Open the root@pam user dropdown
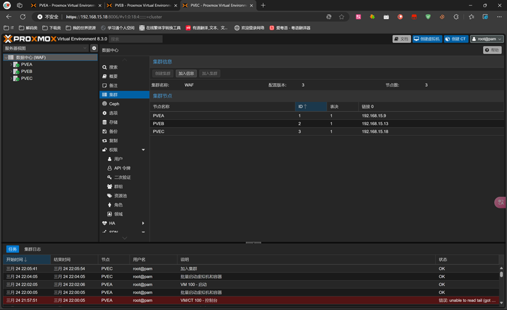 point(486,39)
